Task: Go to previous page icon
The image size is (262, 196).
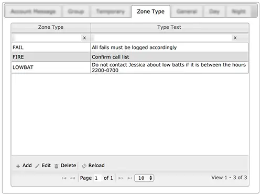Action: (72, 178)
